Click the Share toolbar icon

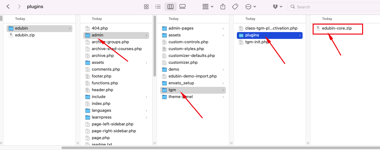223,7
